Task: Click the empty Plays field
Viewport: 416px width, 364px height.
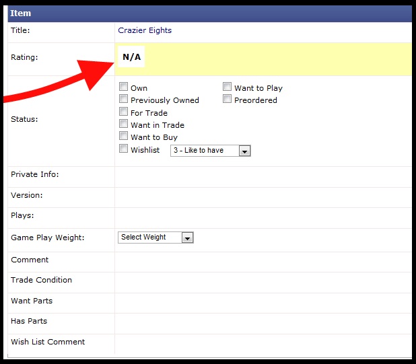Action: pos(263,216)
